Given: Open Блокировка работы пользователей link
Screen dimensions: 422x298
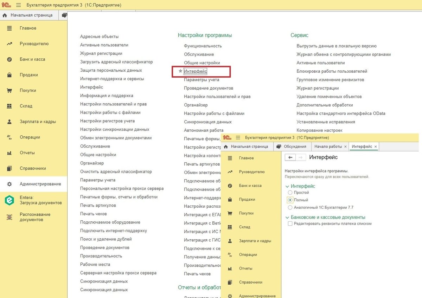Looking at the screenshot, I should point(332,71).
